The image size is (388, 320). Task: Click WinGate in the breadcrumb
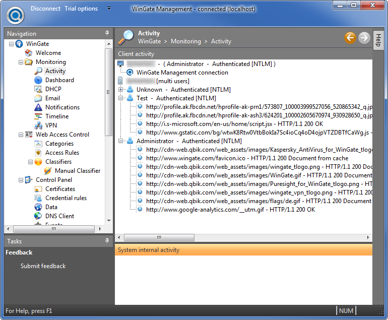(x=150, y=41)
